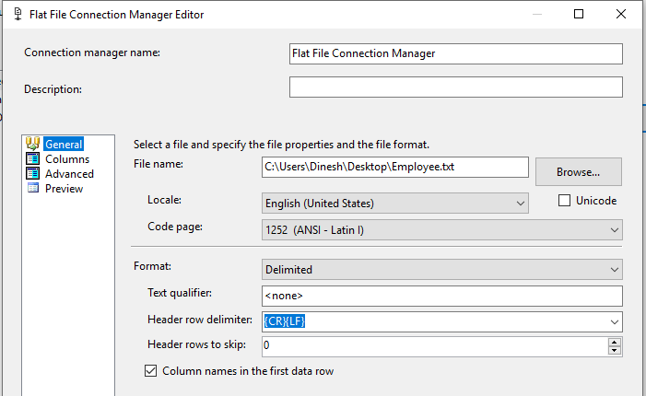The image size is (646, 396).
Task: Click the Preview page icon in sidebar
Action: pyautogui.click(x=33, y=188)
